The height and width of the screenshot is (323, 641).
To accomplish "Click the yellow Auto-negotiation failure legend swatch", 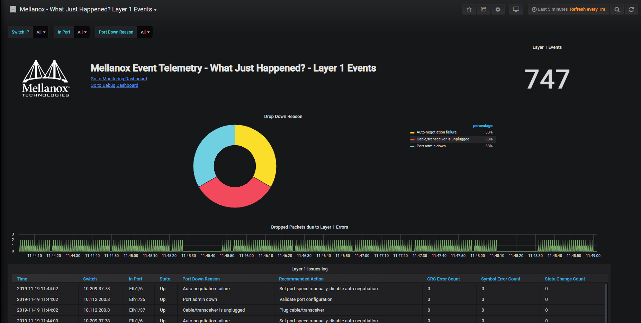I will [412, 132].
